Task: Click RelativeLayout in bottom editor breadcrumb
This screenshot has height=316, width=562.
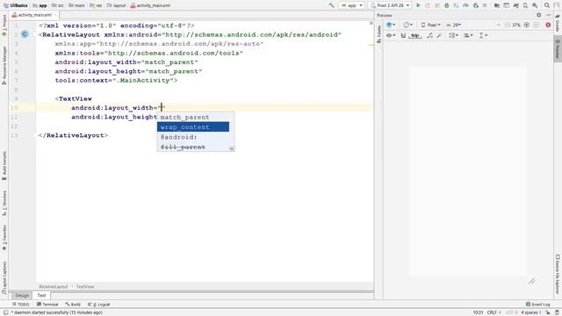Action: click(x=53, y=287)
